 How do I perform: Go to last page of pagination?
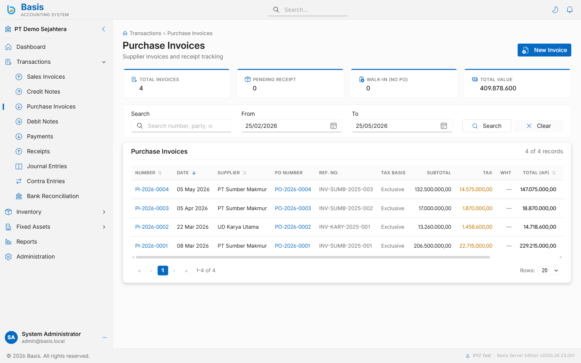coord(186,271)
